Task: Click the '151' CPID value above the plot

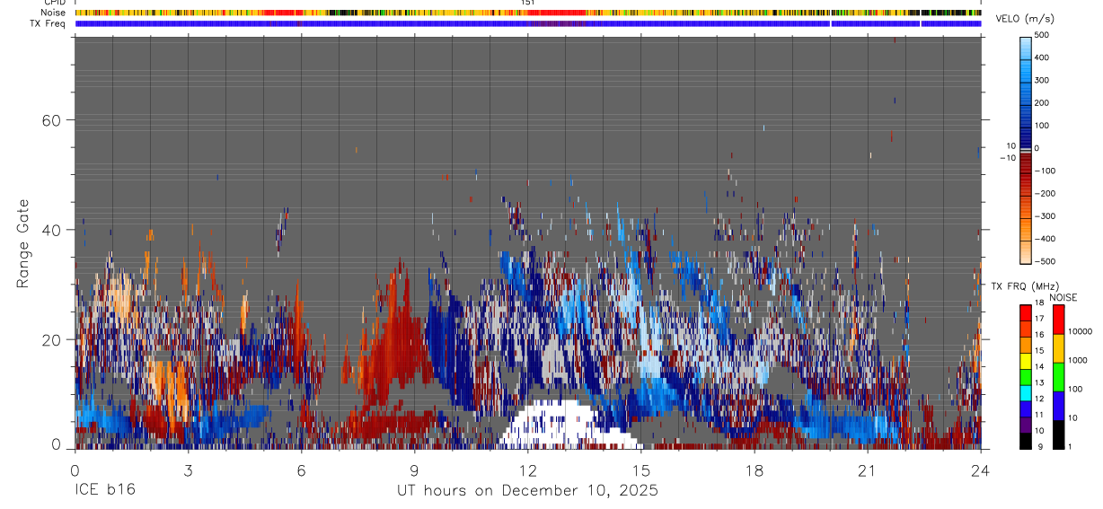Action: [528, 3]
